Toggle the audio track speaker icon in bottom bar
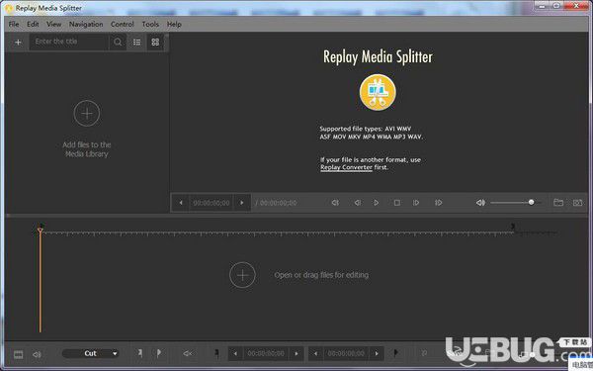The height and width of the screenshot is (371, 593). 37,355
